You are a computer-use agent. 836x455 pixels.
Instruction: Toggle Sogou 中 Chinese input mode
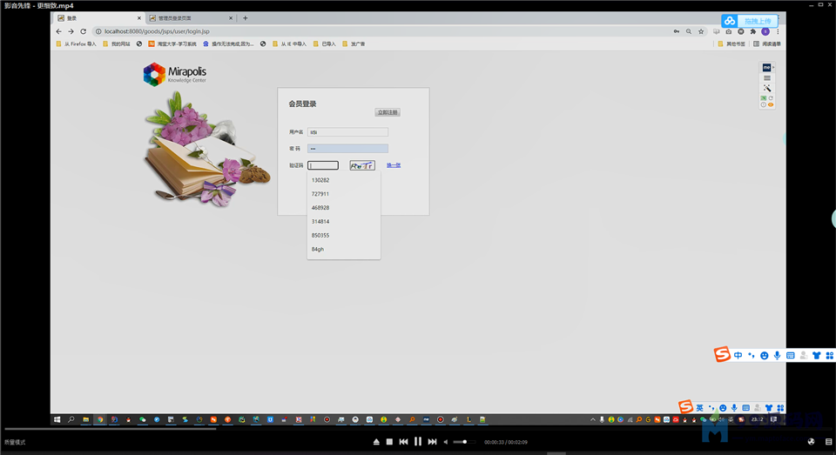point(738,355)
